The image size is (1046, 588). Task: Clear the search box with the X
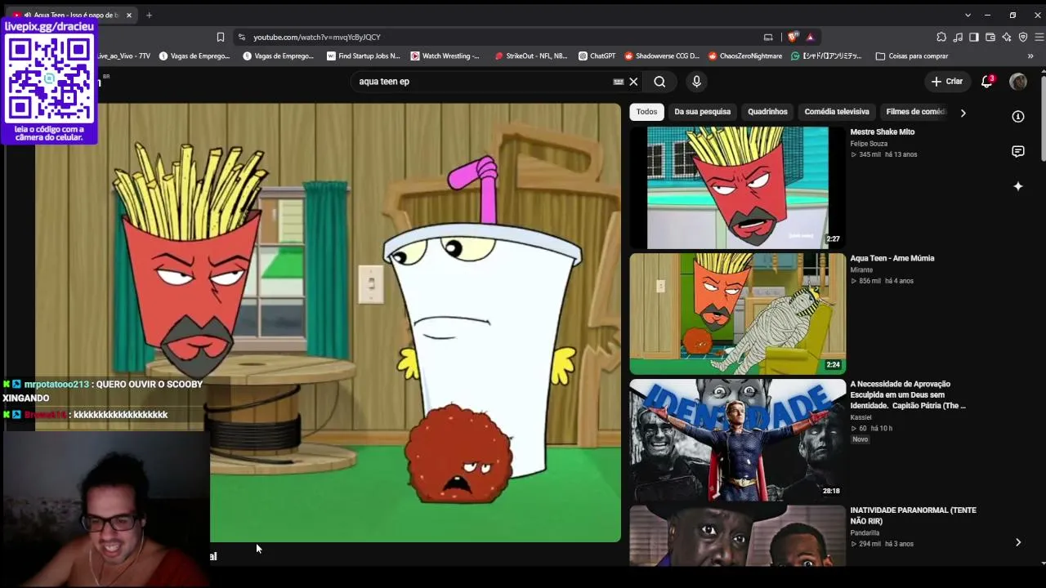click(633, 82)
